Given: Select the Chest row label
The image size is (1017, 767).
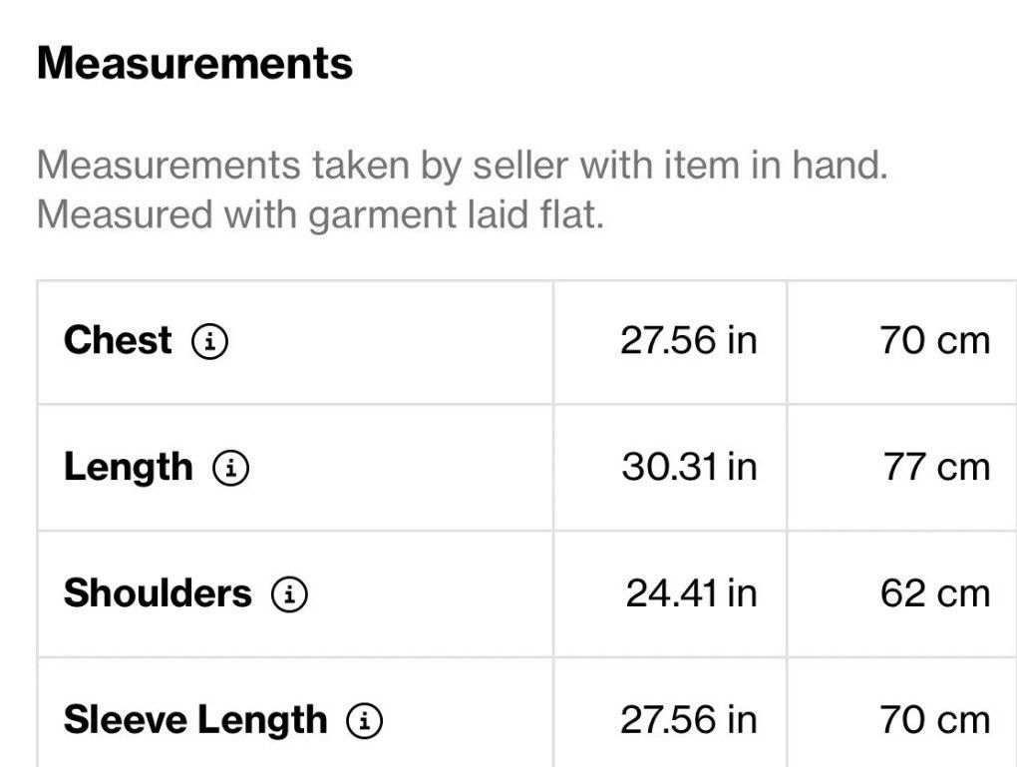Looking at the screenshot, I should tap(118, 340).
